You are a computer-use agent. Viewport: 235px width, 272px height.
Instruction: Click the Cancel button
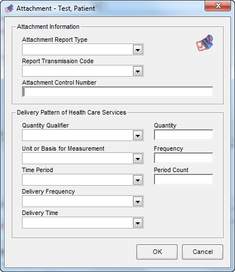coord(202,252)
